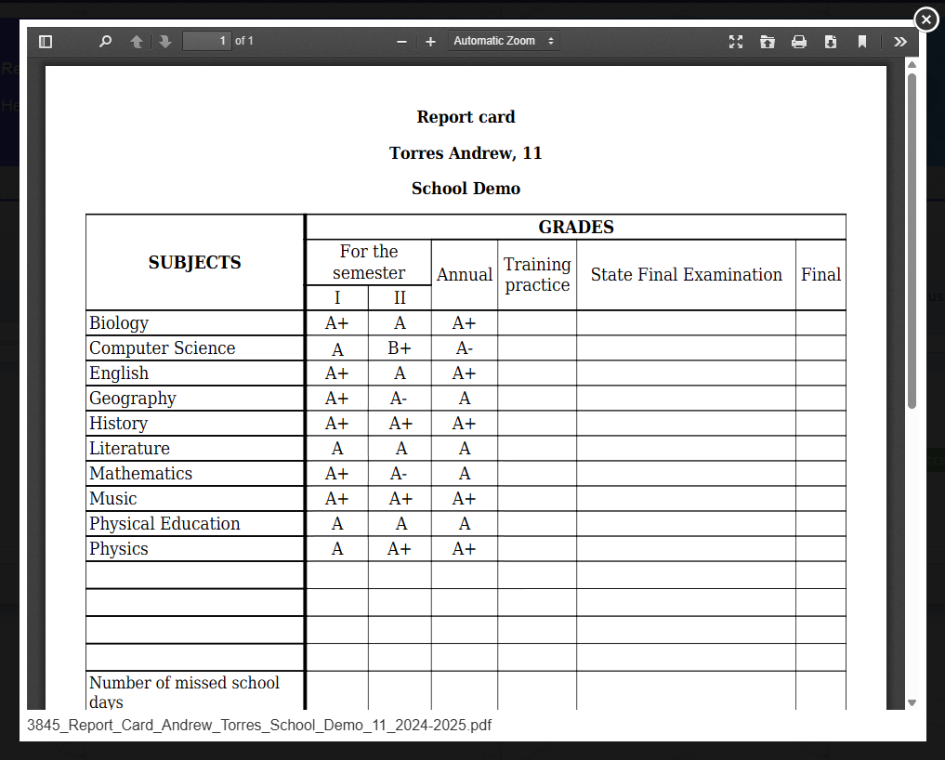Click the vertical scrollbar thumb
Image resolution: width=945 pixels, height=760 pixels.
(x=912, y=242)
